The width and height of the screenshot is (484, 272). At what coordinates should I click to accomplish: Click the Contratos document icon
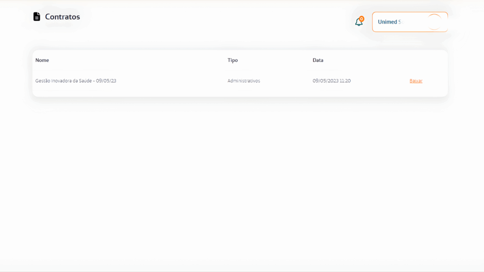(37, 17)
